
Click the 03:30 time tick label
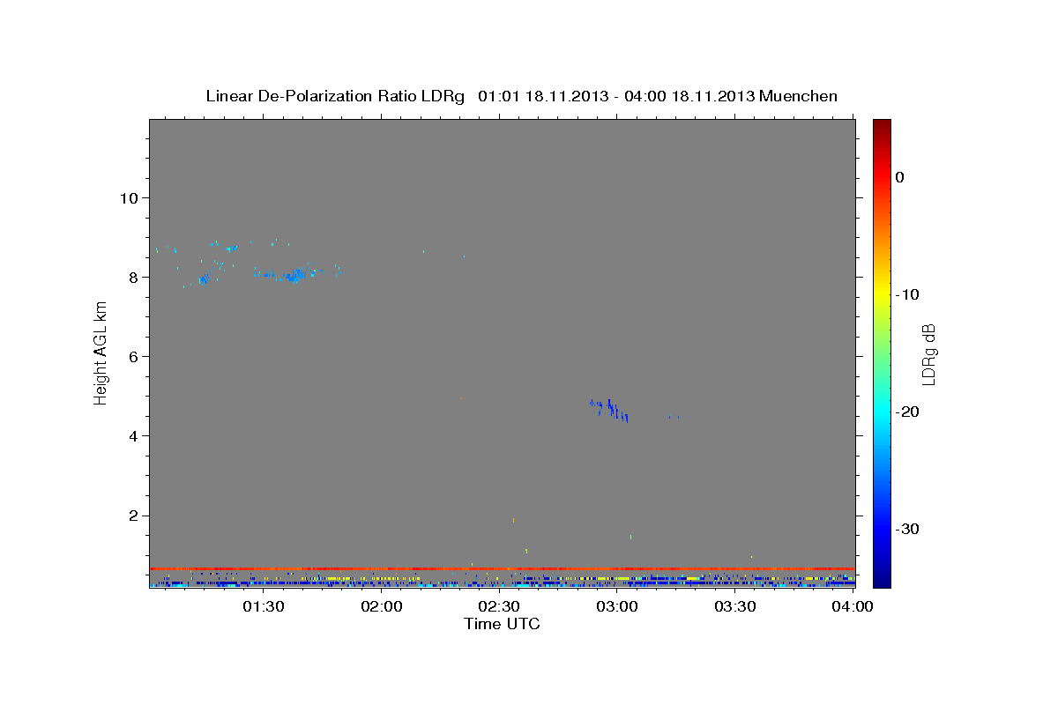click(734, 606)
